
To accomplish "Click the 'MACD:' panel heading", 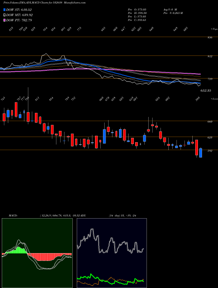I will tap(13, 216).
